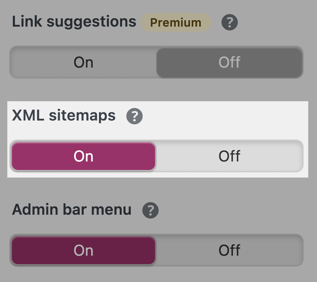Screen dimensions: 317x282
Task: Select the grey question mark under Admin bar menu
Action: pyautogui.click(x=150, y=210)
